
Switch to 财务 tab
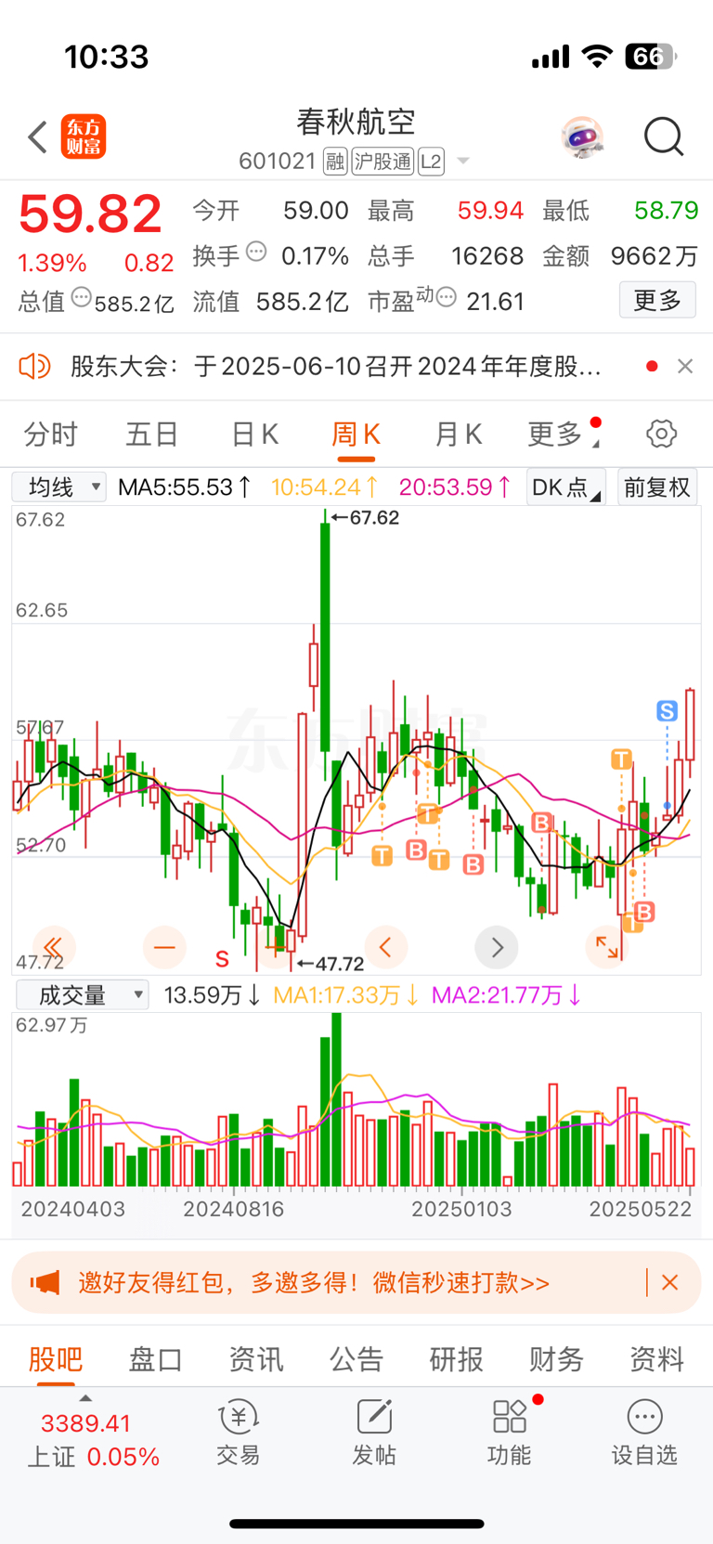coord(557,1359)
